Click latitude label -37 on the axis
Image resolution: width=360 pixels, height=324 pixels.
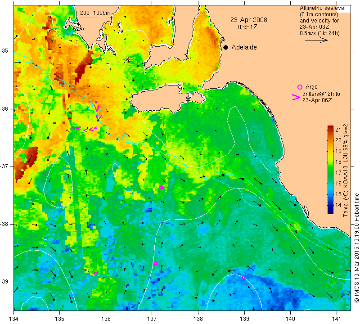[4, 166]
